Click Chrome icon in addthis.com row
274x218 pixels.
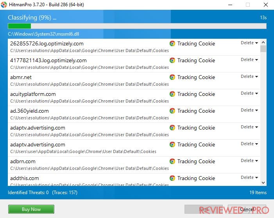pos(172,178)
